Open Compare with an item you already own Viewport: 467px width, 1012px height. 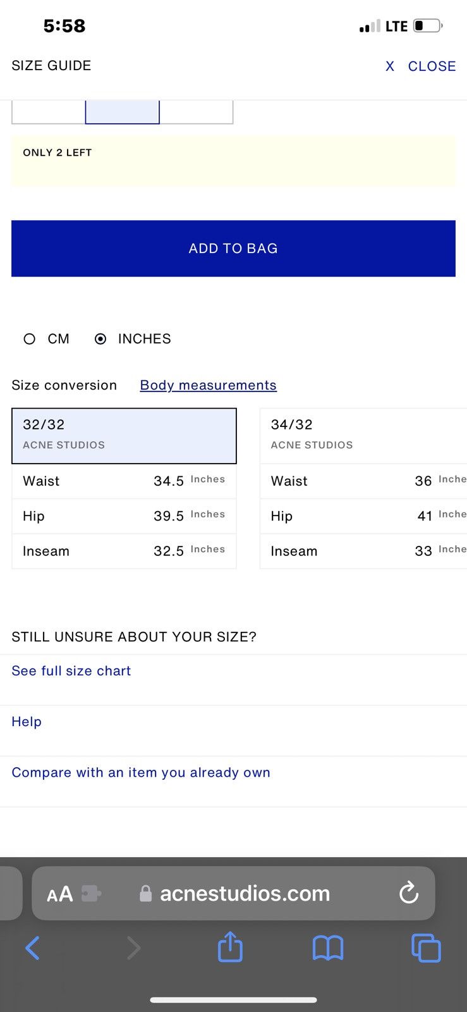click(141, 772)
